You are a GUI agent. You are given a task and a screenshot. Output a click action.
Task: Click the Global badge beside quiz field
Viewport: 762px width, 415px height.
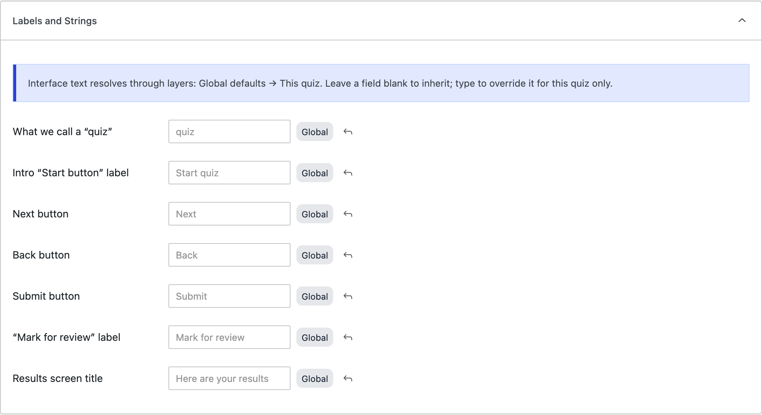pos(315,131)
